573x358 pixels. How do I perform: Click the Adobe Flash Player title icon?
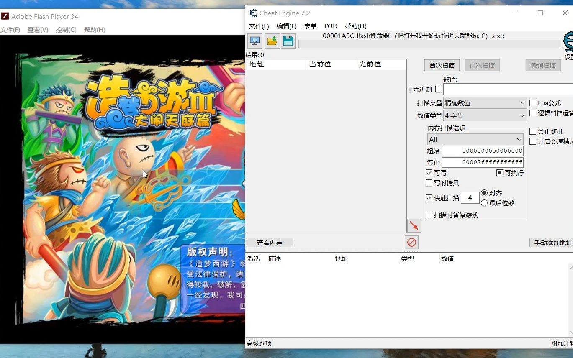[5, 16]
